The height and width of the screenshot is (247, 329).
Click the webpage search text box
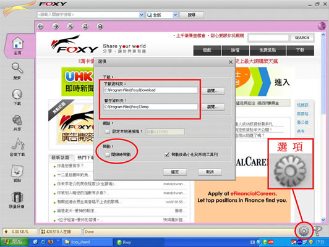(268, 38)
